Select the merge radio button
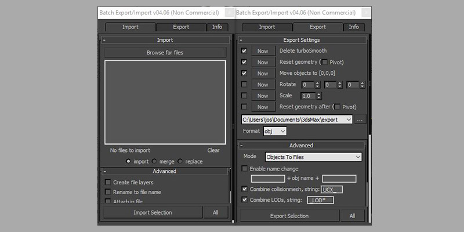The image size is (464, 232). coord(154,161)
